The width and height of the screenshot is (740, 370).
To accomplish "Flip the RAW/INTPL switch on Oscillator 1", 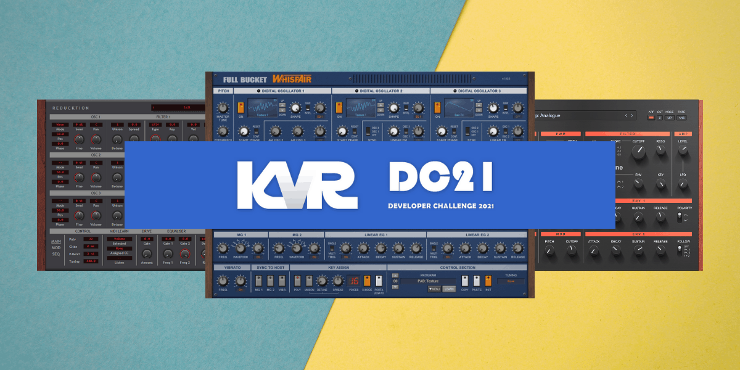I will coord(308,107).
